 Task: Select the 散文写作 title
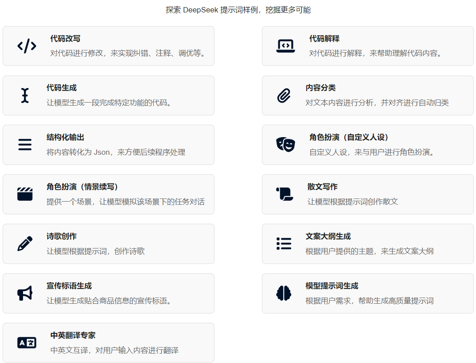coord(322,187)
